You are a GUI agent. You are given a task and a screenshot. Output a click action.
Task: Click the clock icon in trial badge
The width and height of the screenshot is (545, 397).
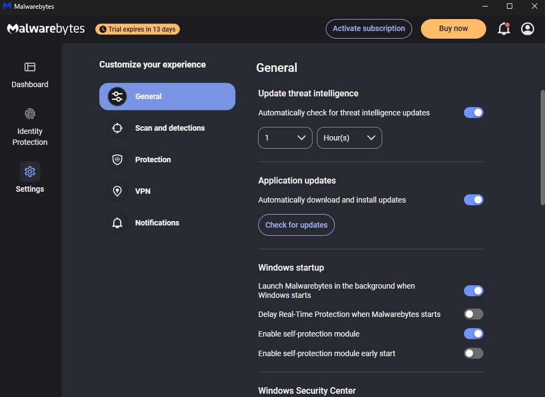(x=103, y=29)
